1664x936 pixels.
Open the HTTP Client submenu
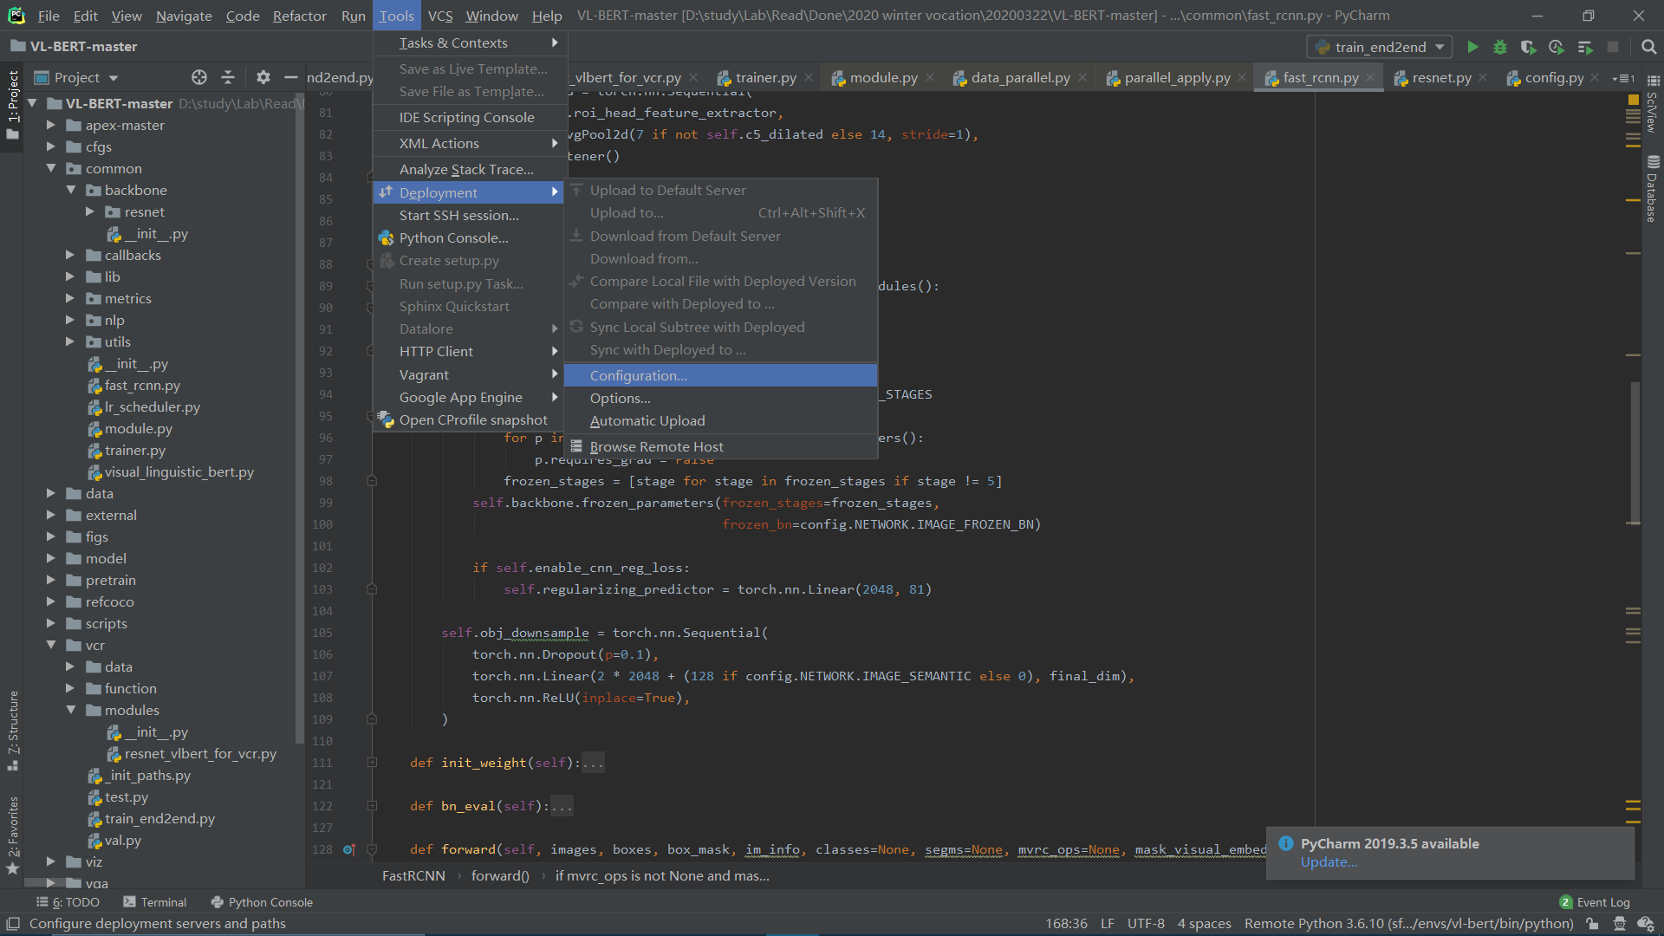[x=468, y=351]
